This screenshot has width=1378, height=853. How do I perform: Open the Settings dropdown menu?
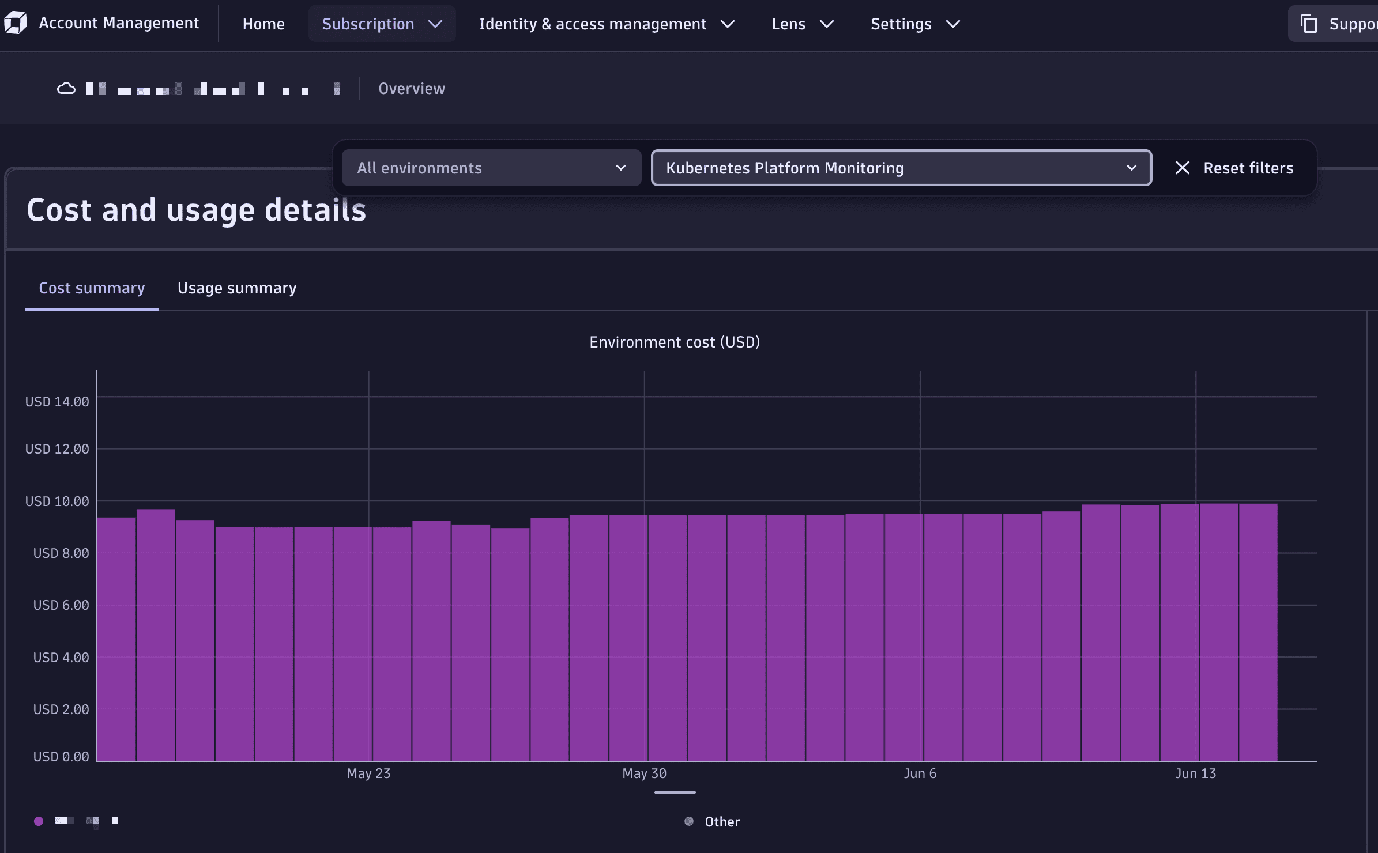pyautogui.click(x=915, y=24)
